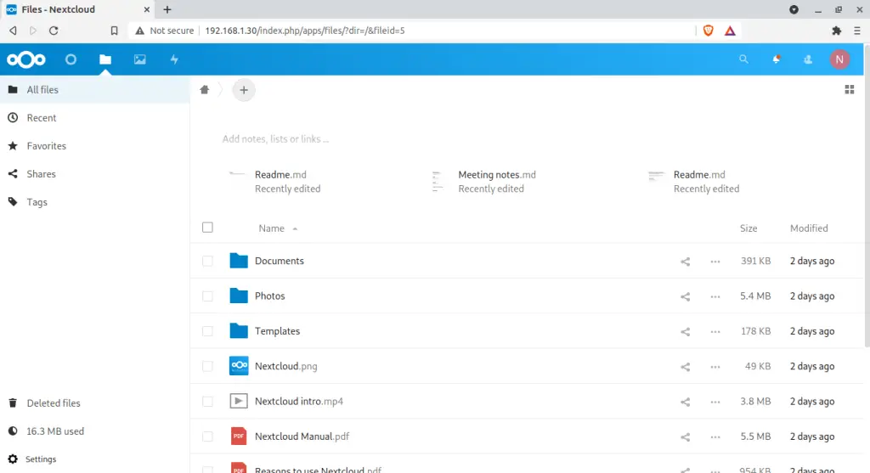Open Brave Shields lion icon
This screenshot has height=473, width=870.
click(708, 31)
